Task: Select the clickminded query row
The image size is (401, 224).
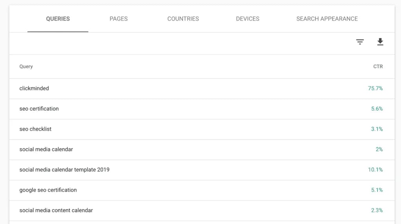Action: point(34,89)
